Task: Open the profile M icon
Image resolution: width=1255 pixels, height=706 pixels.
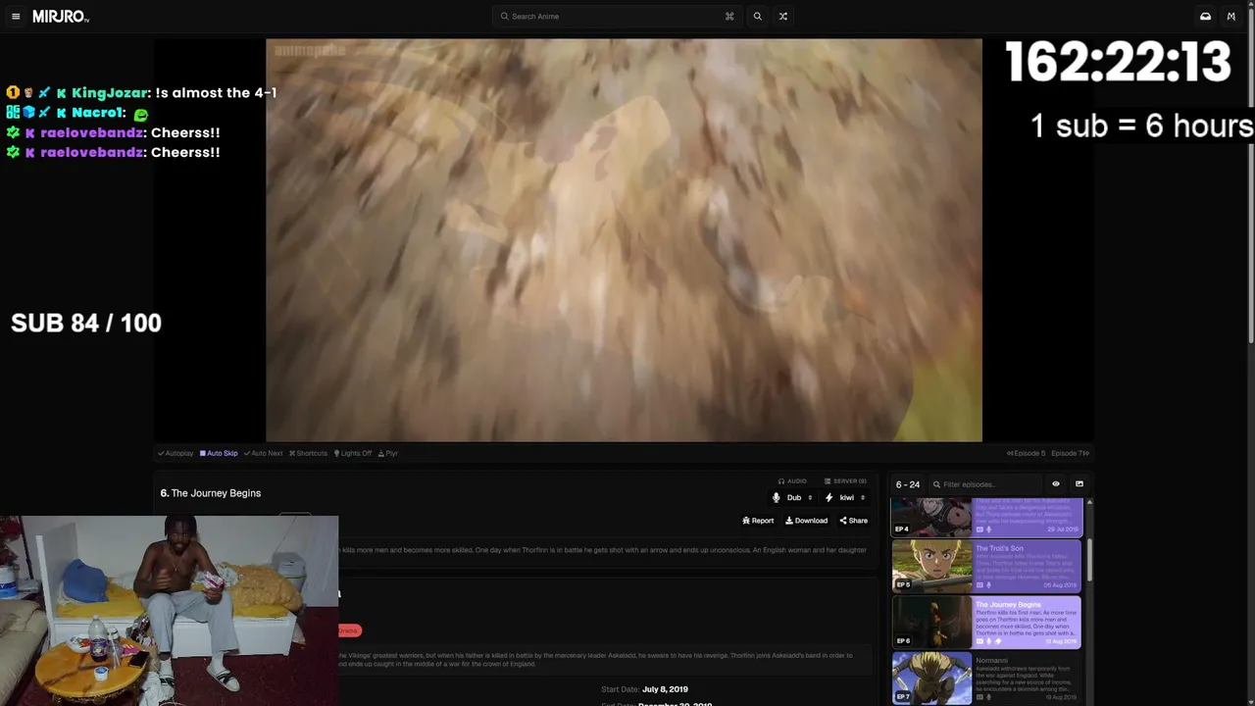Action: [x=1231, y=17]
